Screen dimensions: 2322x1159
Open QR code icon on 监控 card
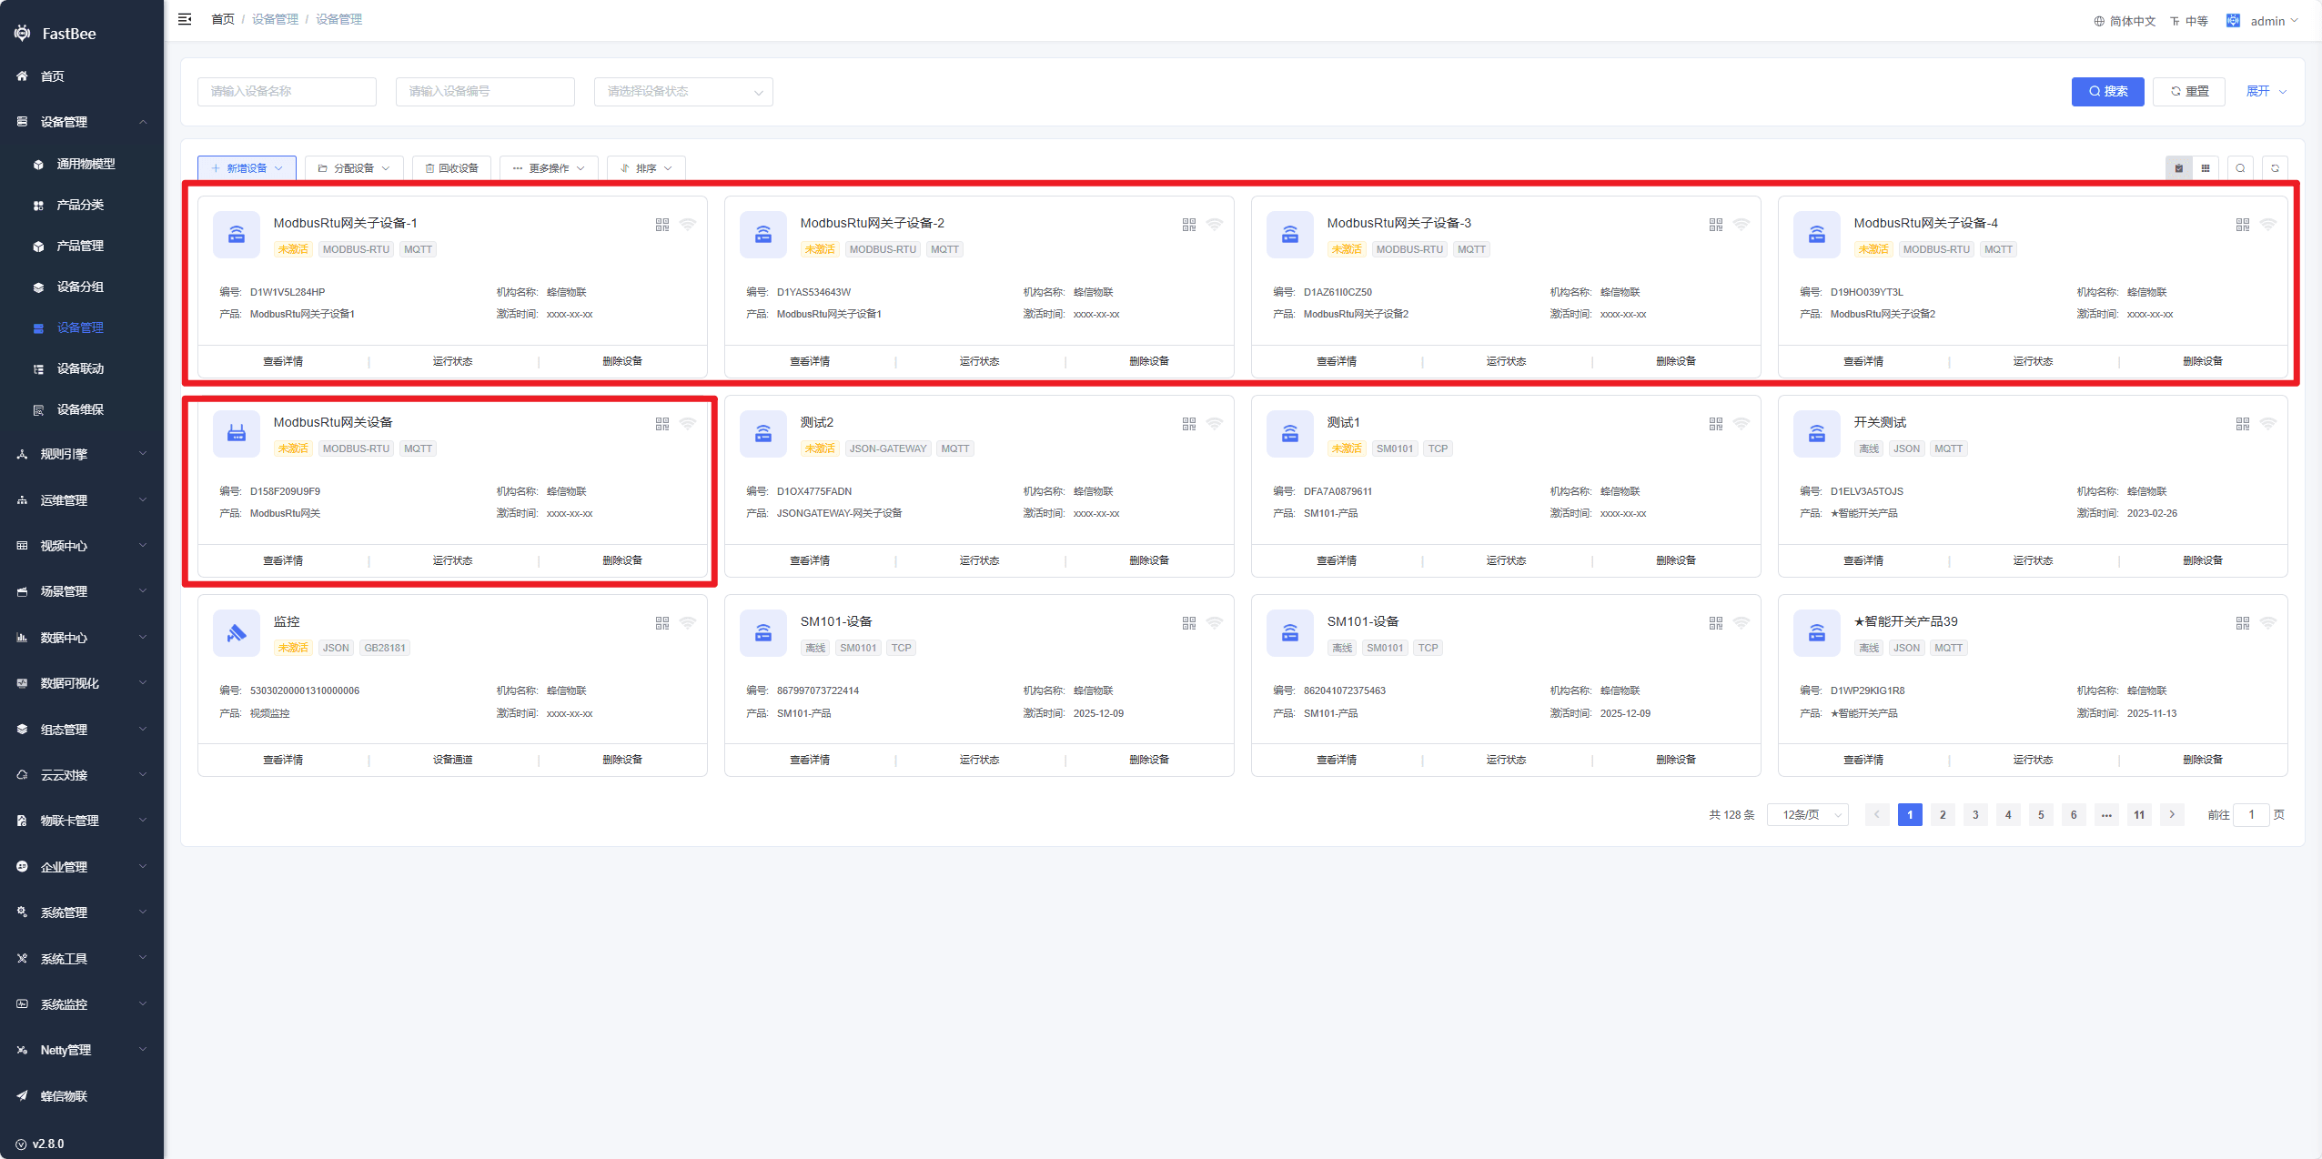pos(662,623)
